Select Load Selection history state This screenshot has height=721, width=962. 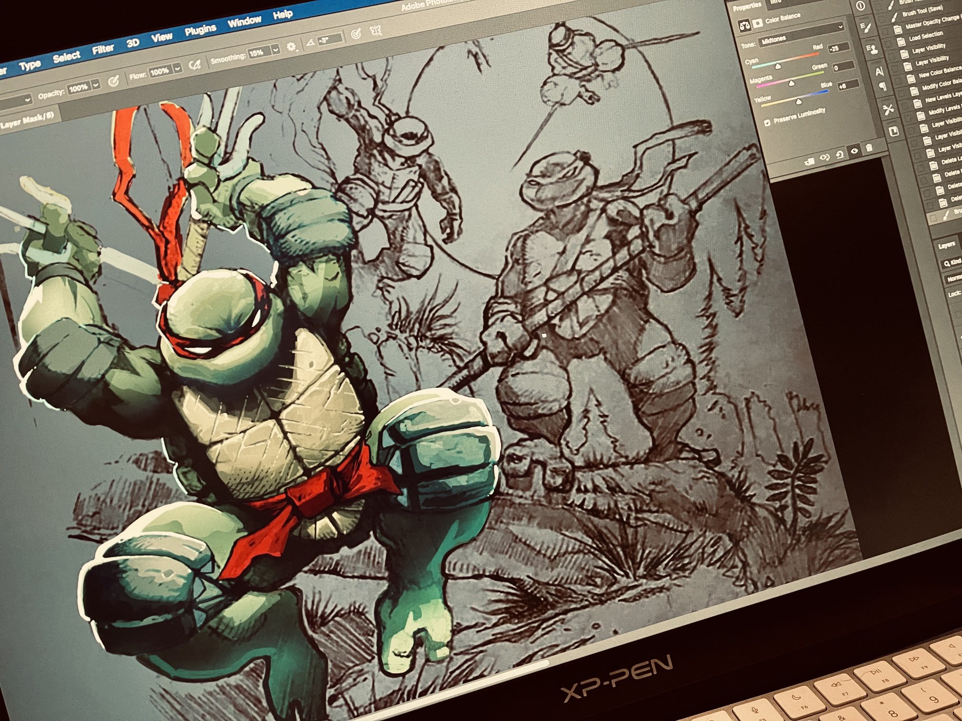pos(925,36)
